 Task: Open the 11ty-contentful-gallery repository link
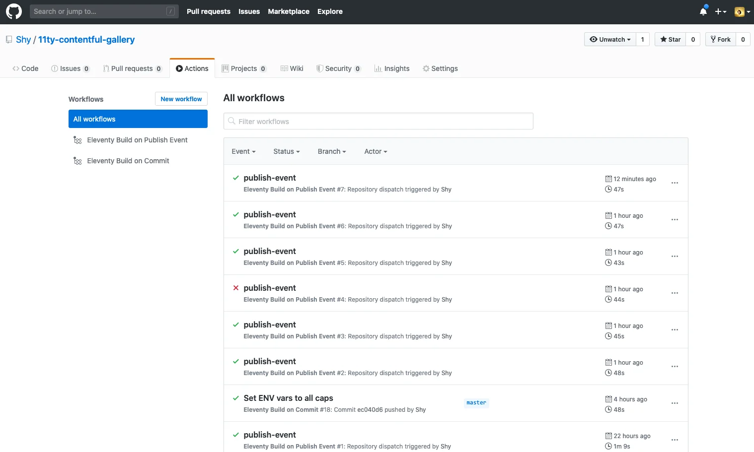[86, 40]
